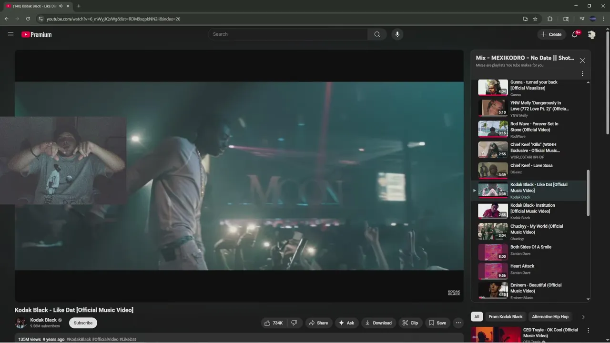Close the Mix playlist panel
Image resolution: width=610 pixels, height=343 pixels.
[x=582, y=61]
